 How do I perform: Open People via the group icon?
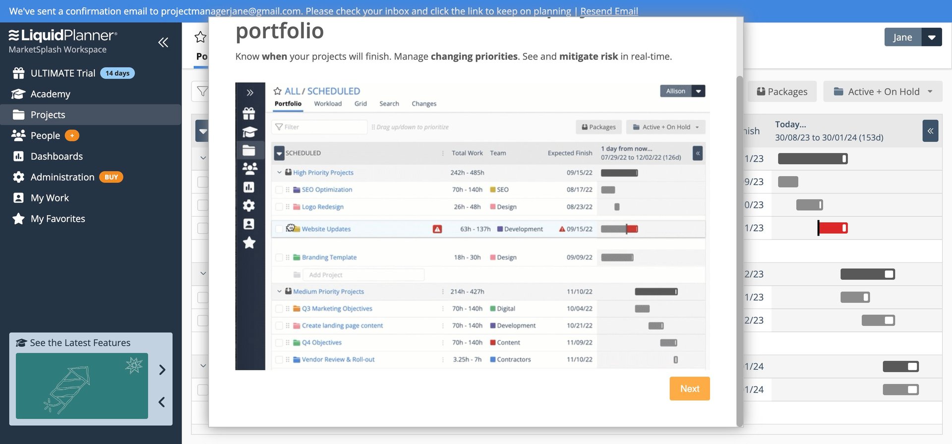pyautogui.click(x=18, y=136)
